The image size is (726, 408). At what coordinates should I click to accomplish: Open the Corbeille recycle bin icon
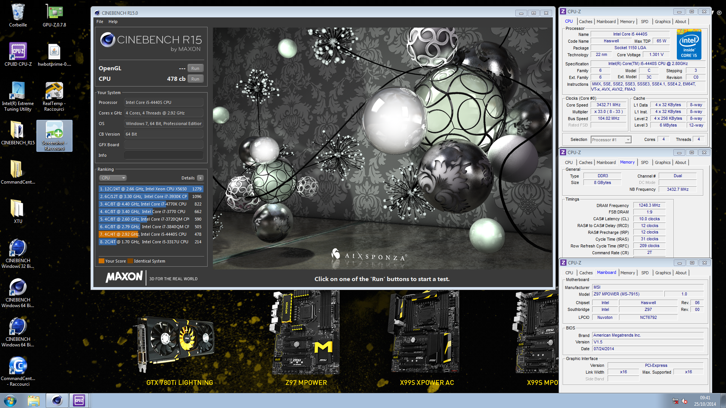[x=18, y=15]
